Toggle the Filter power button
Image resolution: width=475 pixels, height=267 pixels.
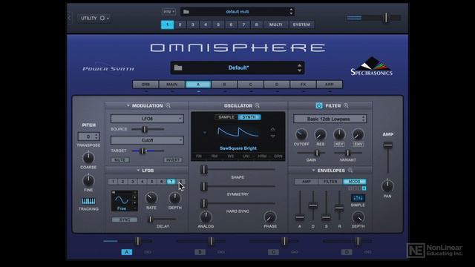point(319,105)
